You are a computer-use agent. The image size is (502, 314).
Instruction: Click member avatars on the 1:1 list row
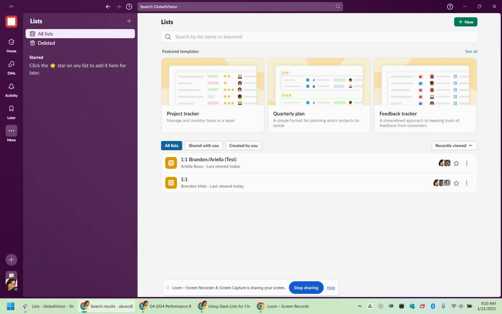(x=442, y=183)
